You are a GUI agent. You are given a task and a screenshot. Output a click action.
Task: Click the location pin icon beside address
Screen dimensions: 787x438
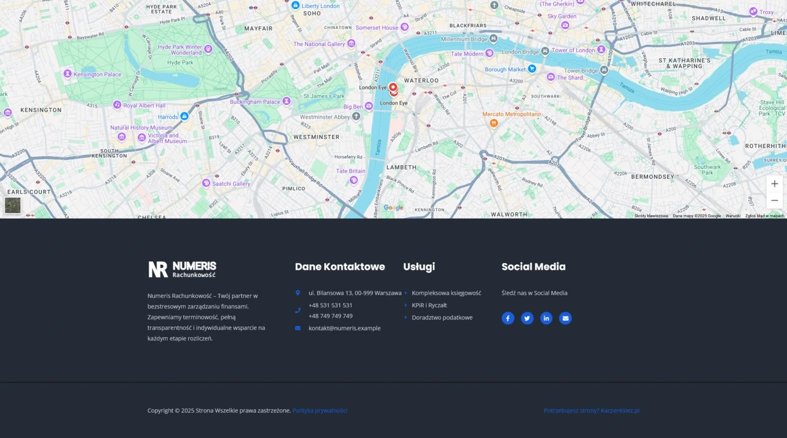pyautogui.click(x=298, y=293)
